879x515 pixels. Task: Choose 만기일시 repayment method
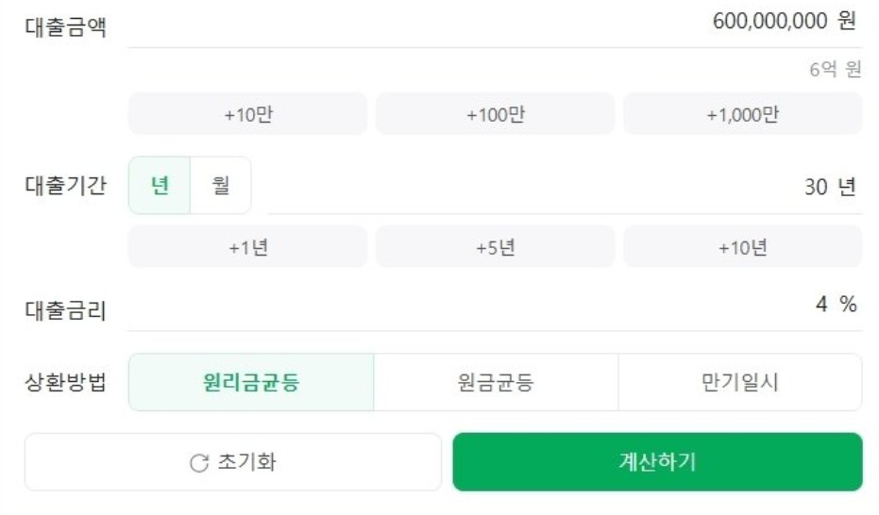coord(740,382)
